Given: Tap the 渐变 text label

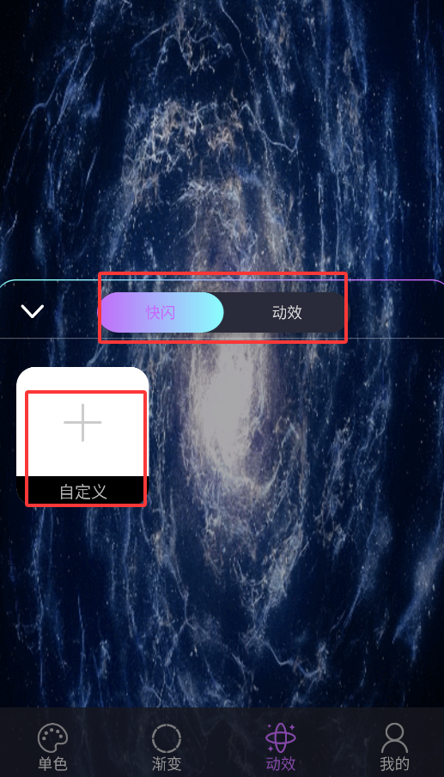Looking at the screenshot, I should pyautogui.click(x=167, y=763).
